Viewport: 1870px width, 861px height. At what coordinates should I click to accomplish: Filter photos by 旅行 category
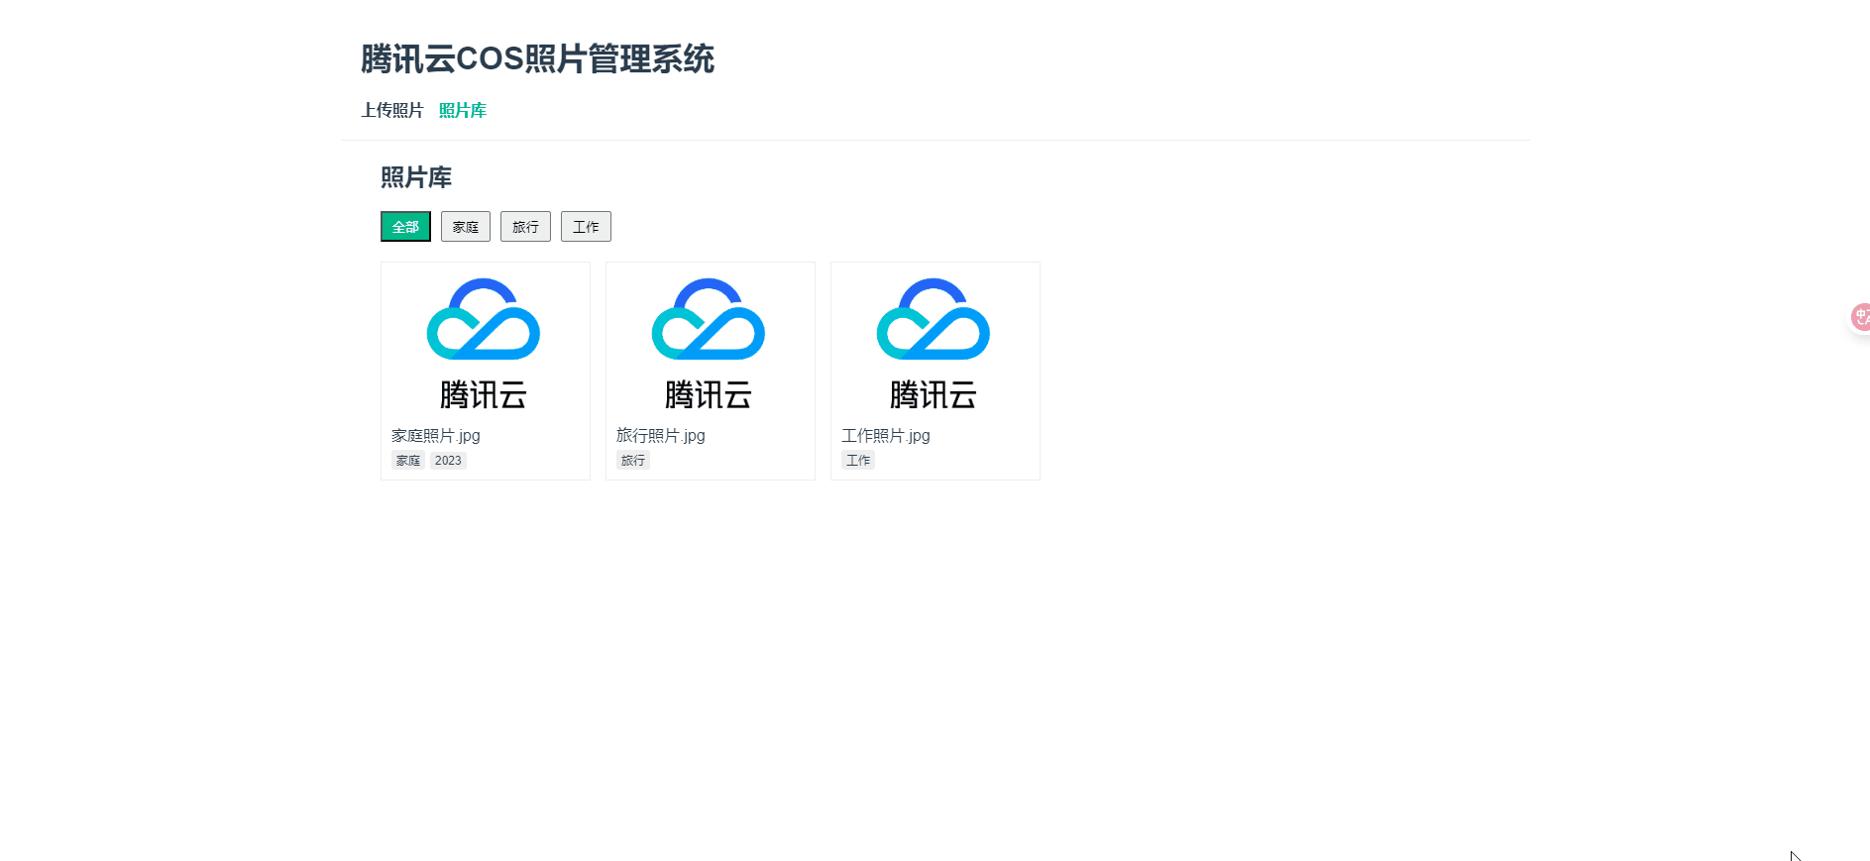point(525,227)
